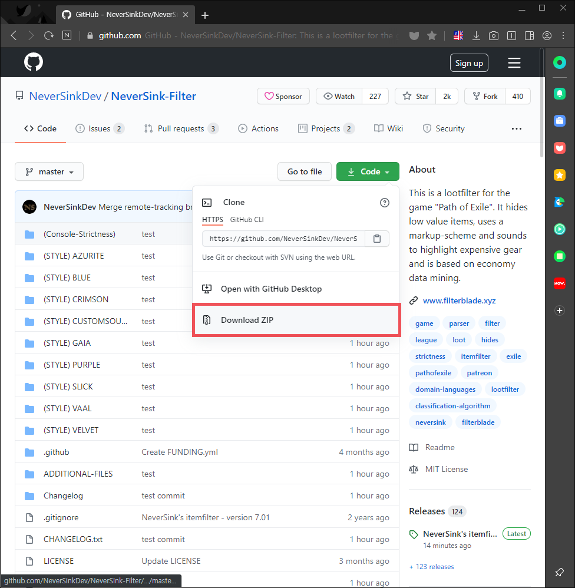
Task: Open sidebar red Pocket icon
Action: point(559,148)
